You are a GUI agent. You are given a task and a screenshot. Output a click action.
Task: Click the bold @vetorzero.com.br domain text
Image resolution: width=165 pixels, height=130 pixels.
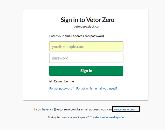[67, 109]
